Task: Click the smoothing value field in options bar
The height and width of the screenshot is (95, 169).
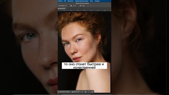Action: pyautogui.click(x=67, y=6)
